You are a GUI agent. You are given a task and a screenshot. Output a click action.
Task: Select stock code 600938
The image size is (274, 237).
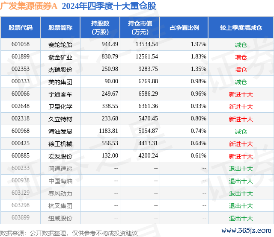[x=21, y=180]
